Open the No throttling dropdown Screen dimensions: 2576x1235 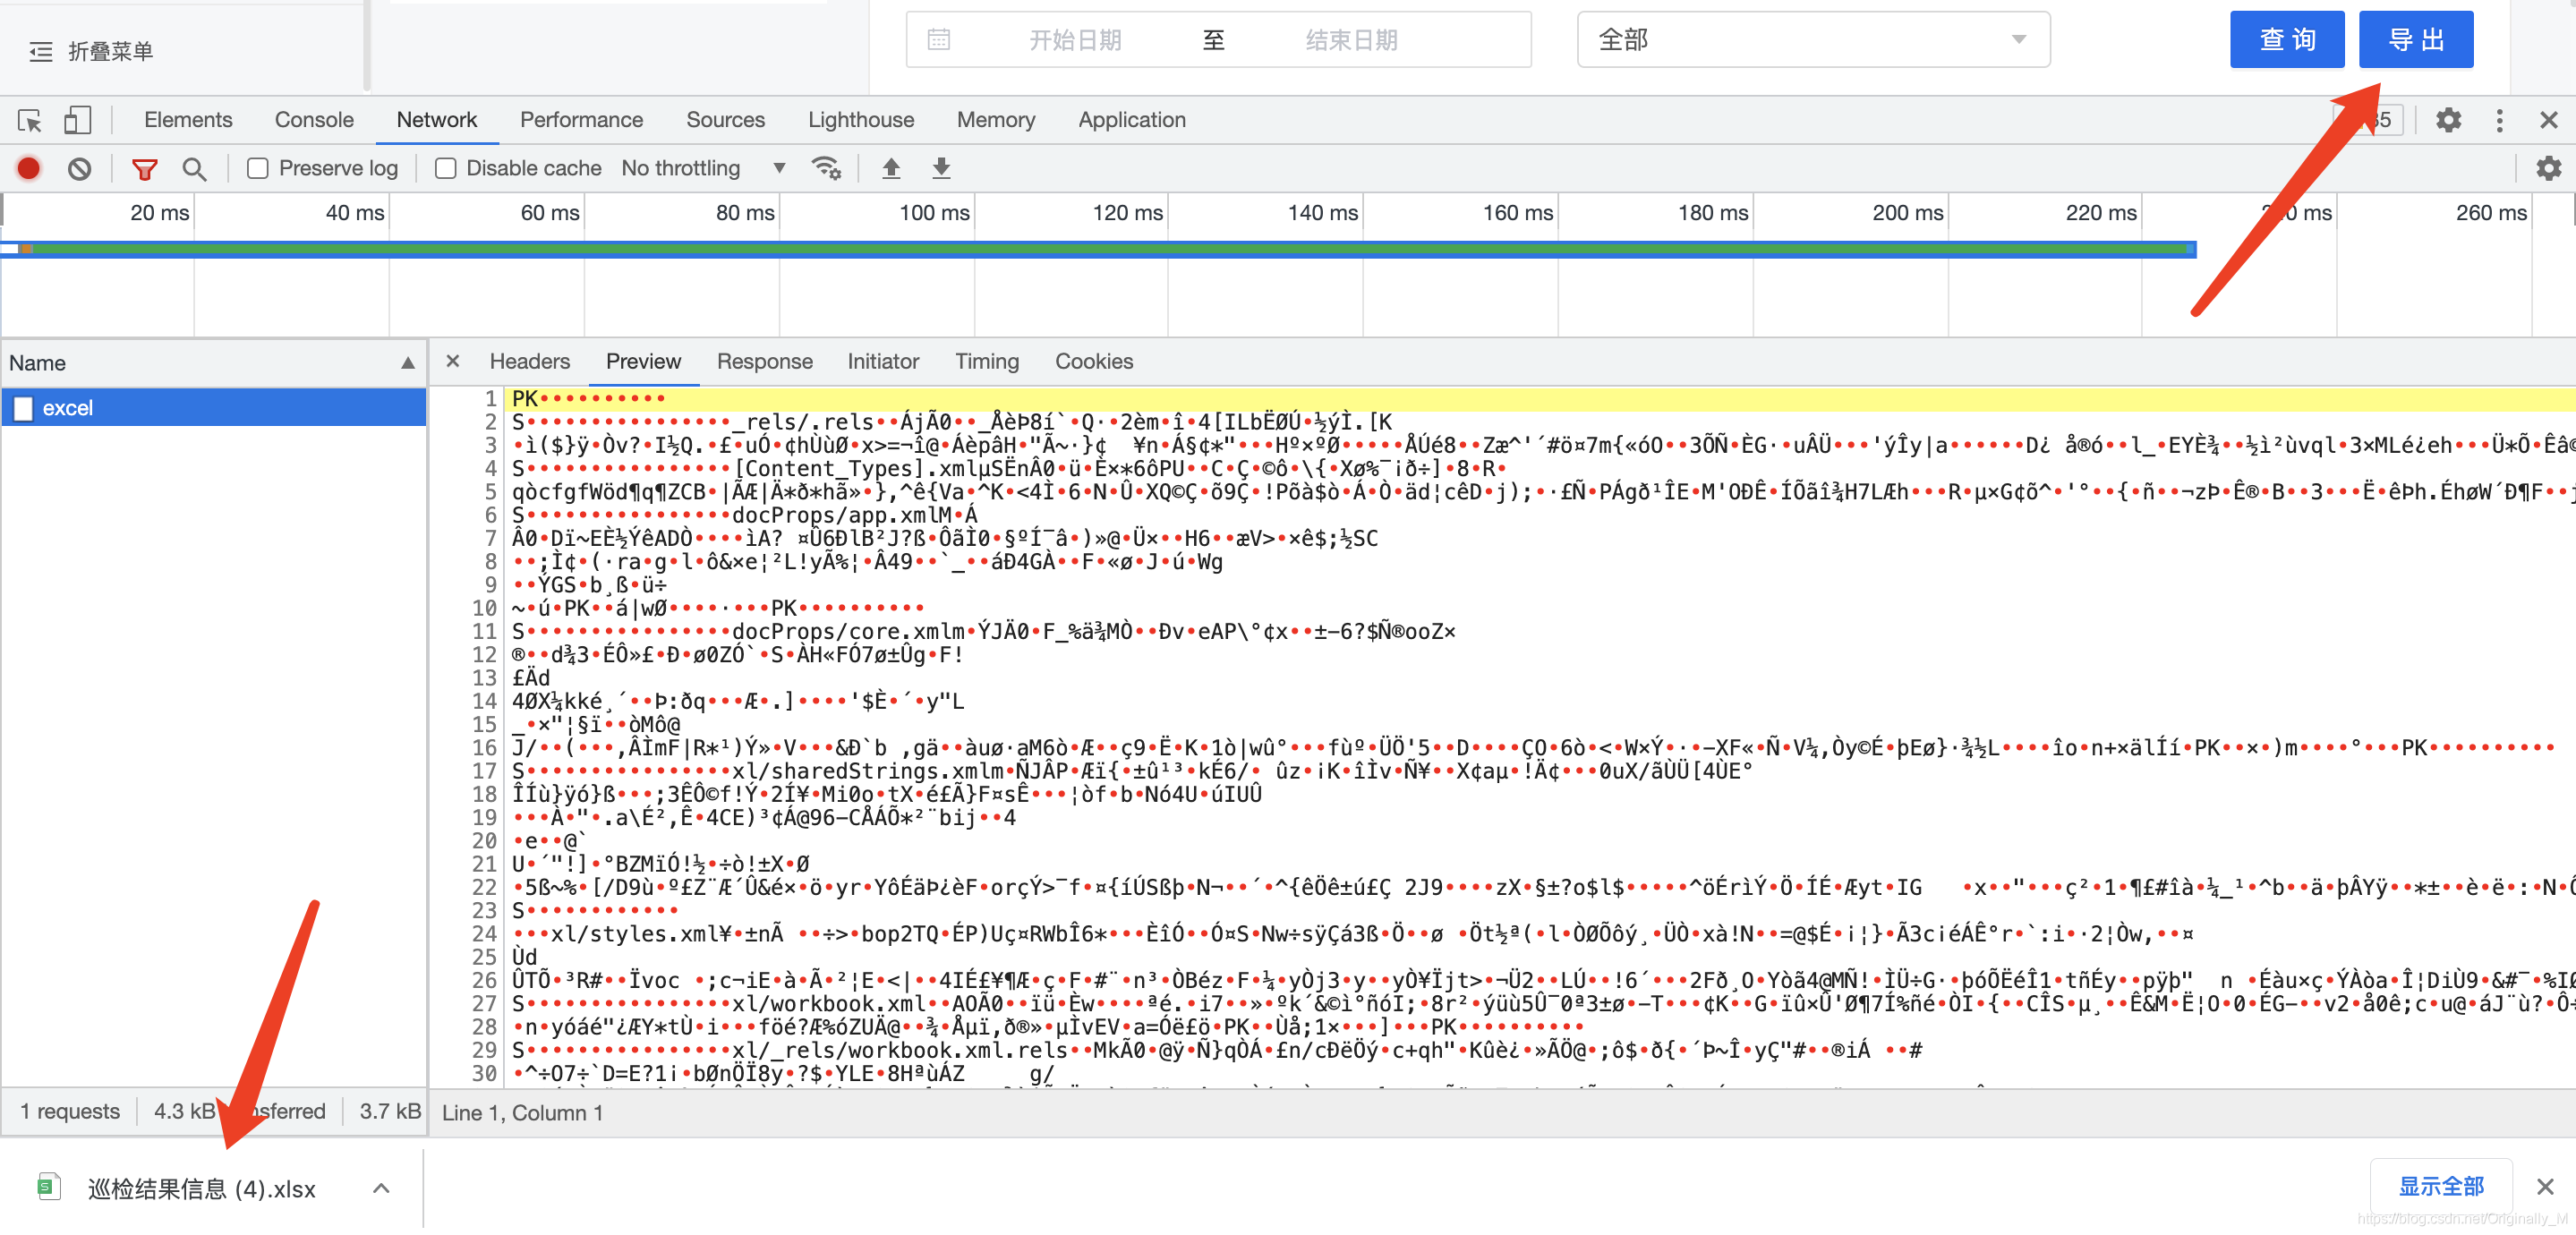click(x=703, y=168)
